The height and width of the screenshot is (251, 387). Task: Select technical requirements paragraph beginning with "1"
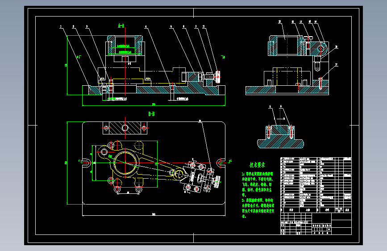coord(257,184)
